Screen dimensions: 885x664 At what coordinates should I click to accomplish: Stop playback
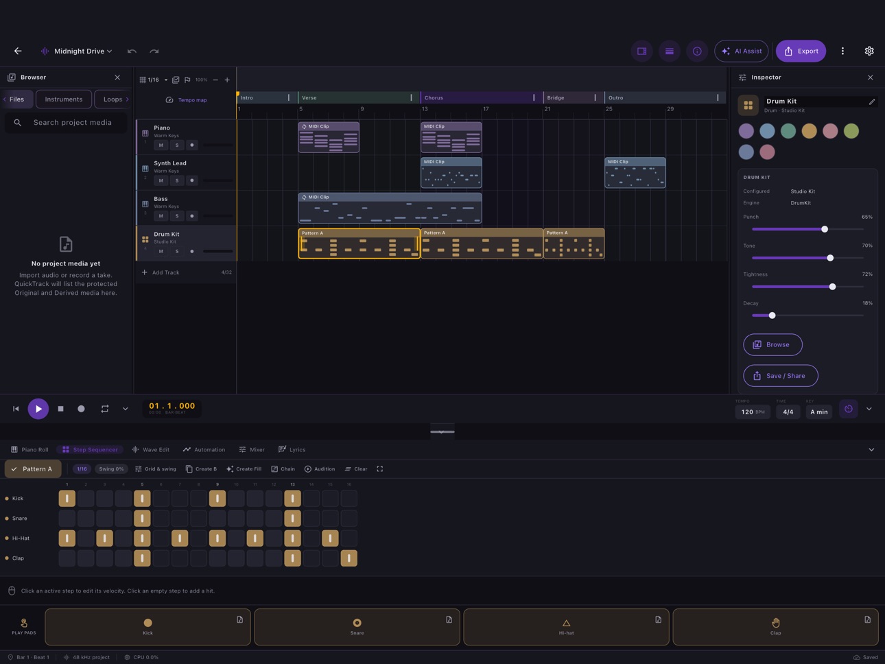[x=60, y=409]
